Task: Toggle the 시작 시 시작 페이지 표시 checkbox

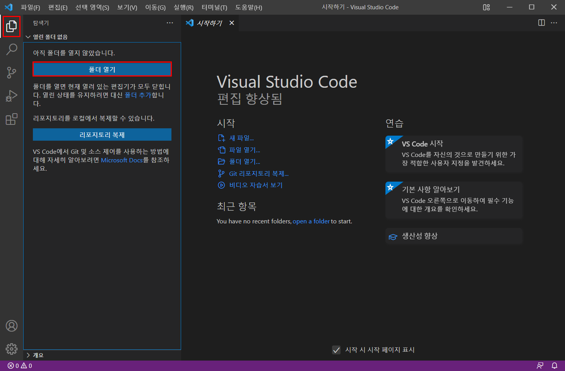Action: coord(336,350)
